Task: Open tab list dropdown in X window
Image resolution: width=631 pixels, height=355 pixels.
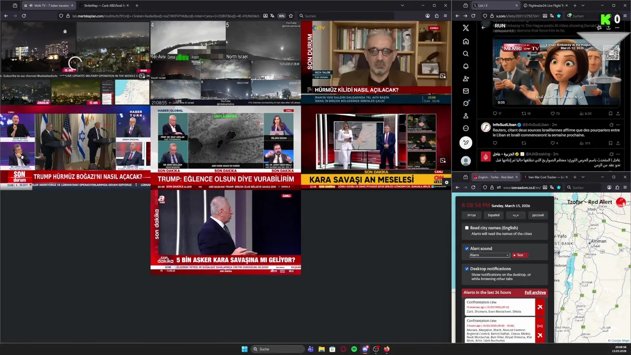Action: pos(583,5)
